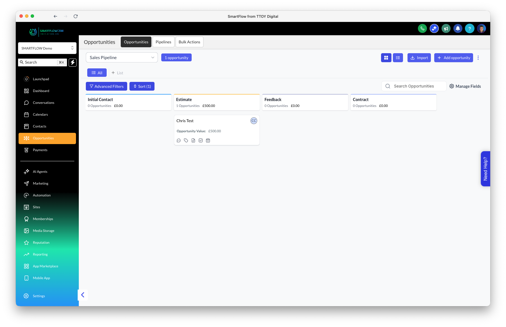
Task: Open the green phone dialer icon
Action: [422, 28]
